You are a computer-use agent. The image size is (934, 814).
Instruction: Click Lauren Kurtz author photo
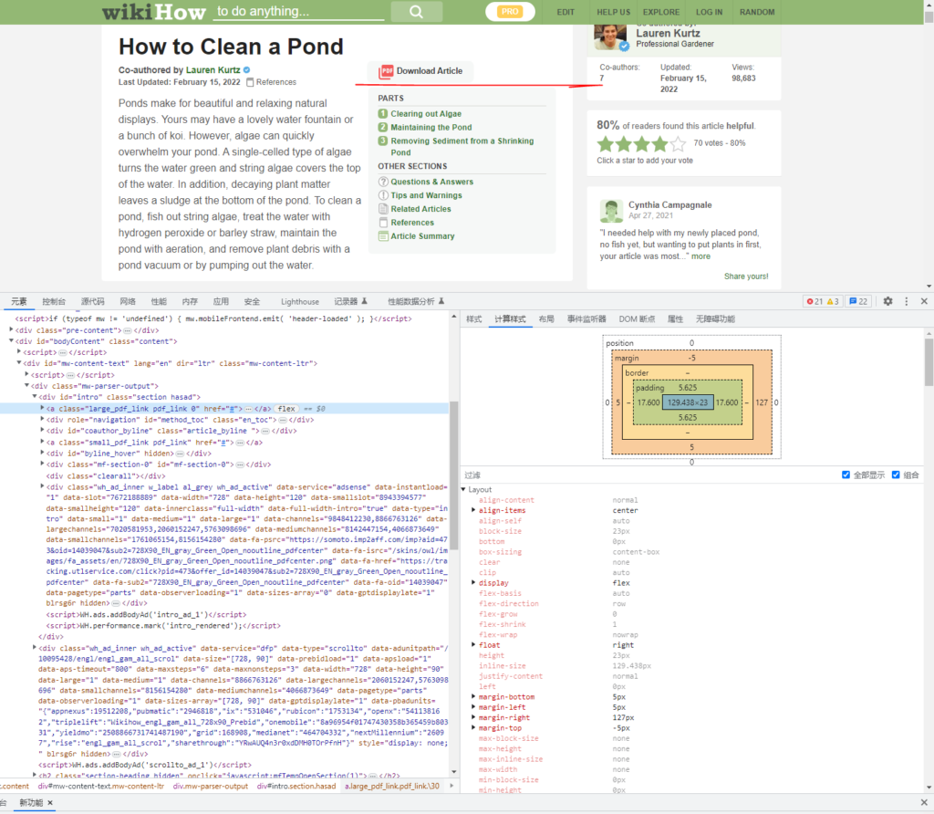tap(610, 37)
